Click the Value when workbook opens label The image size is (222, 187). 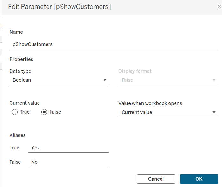(150, 103)
